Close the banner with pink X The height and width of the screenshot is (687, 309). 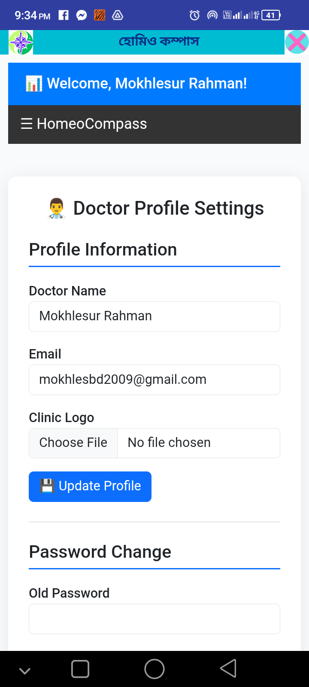point(297,42)
